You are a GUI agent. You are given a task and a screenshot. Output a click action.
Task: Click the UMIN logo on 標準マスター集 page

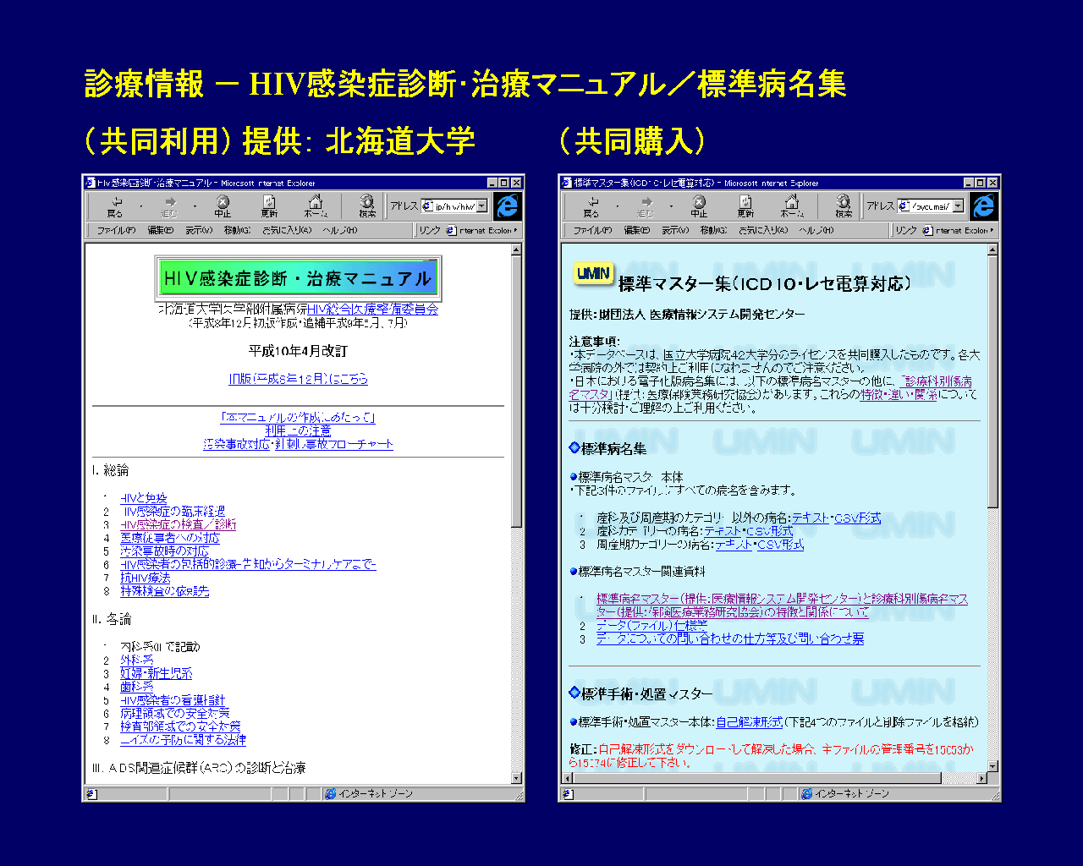pyautogui.click(x=593, y=273)
